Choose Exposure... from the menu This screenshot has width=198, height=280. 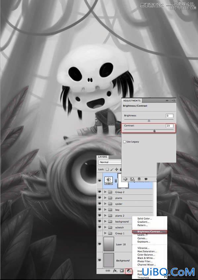[144, 242]
